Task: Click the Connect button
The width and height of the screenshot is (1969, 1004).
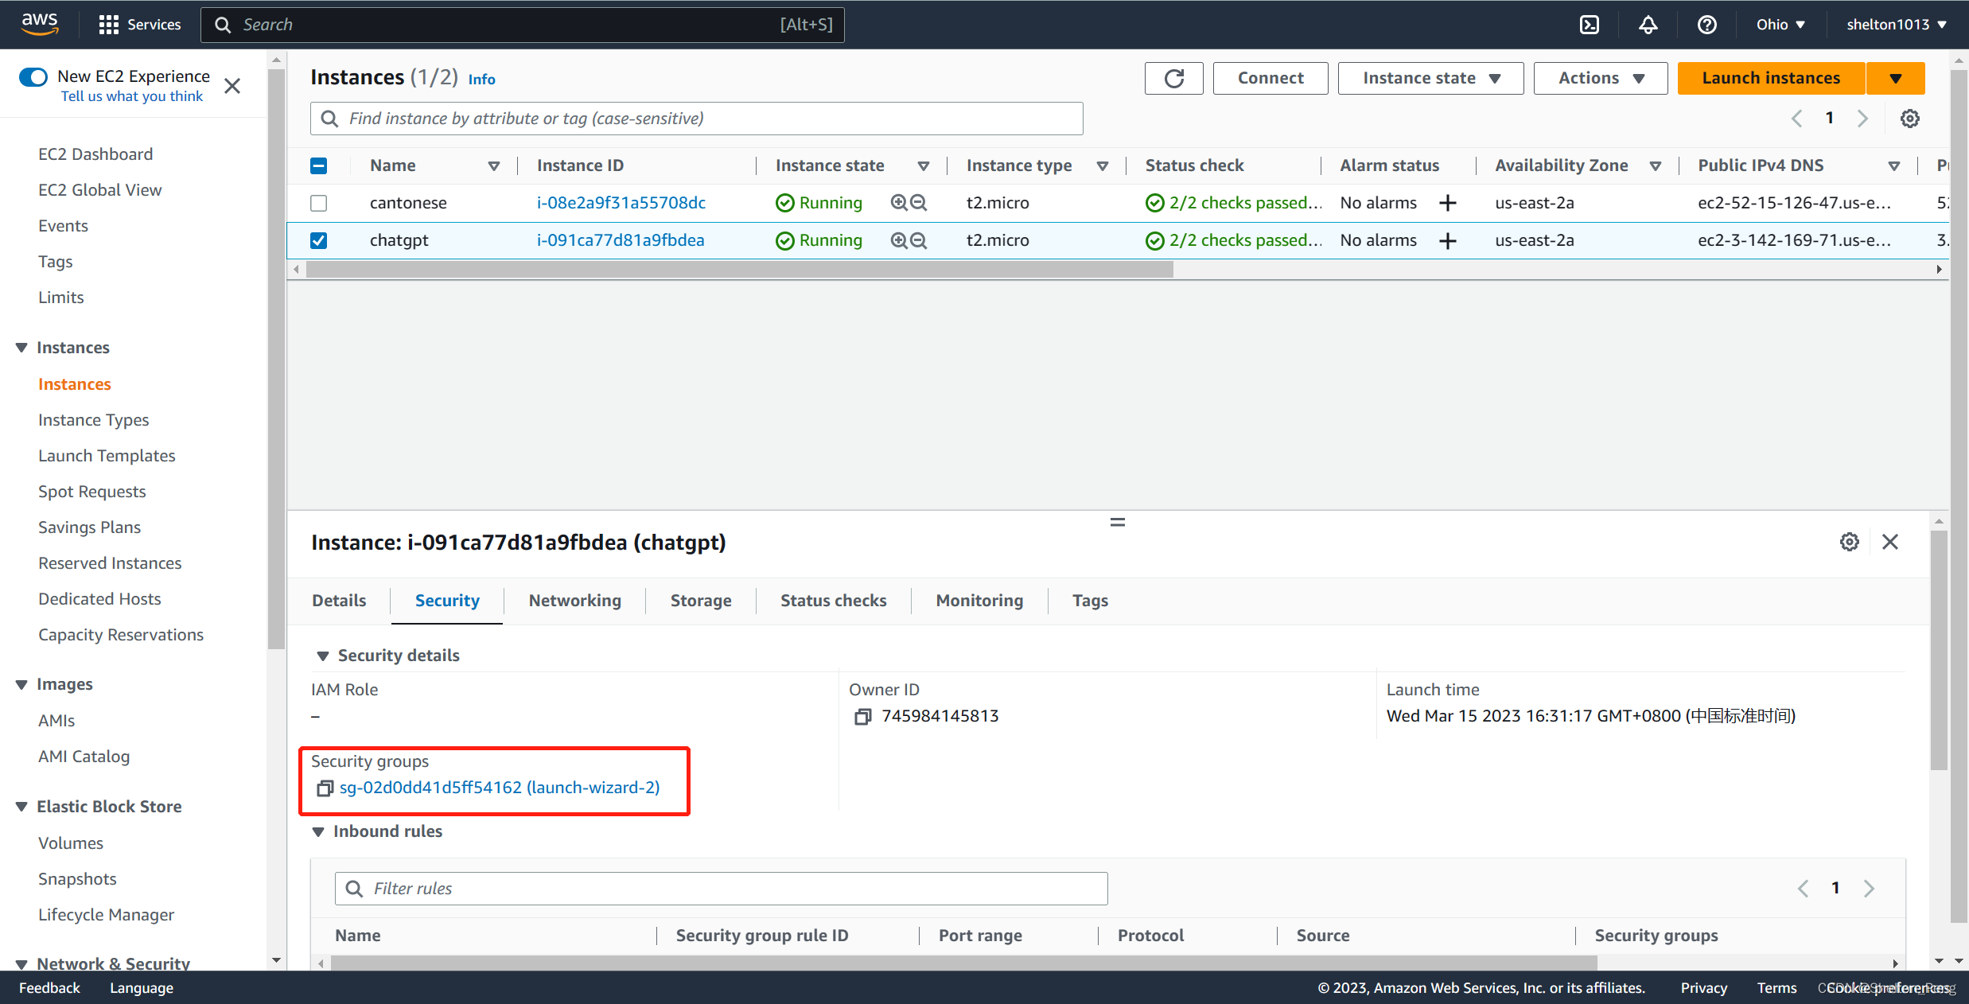Action: pyautogui.click(x=1270, y=78)
